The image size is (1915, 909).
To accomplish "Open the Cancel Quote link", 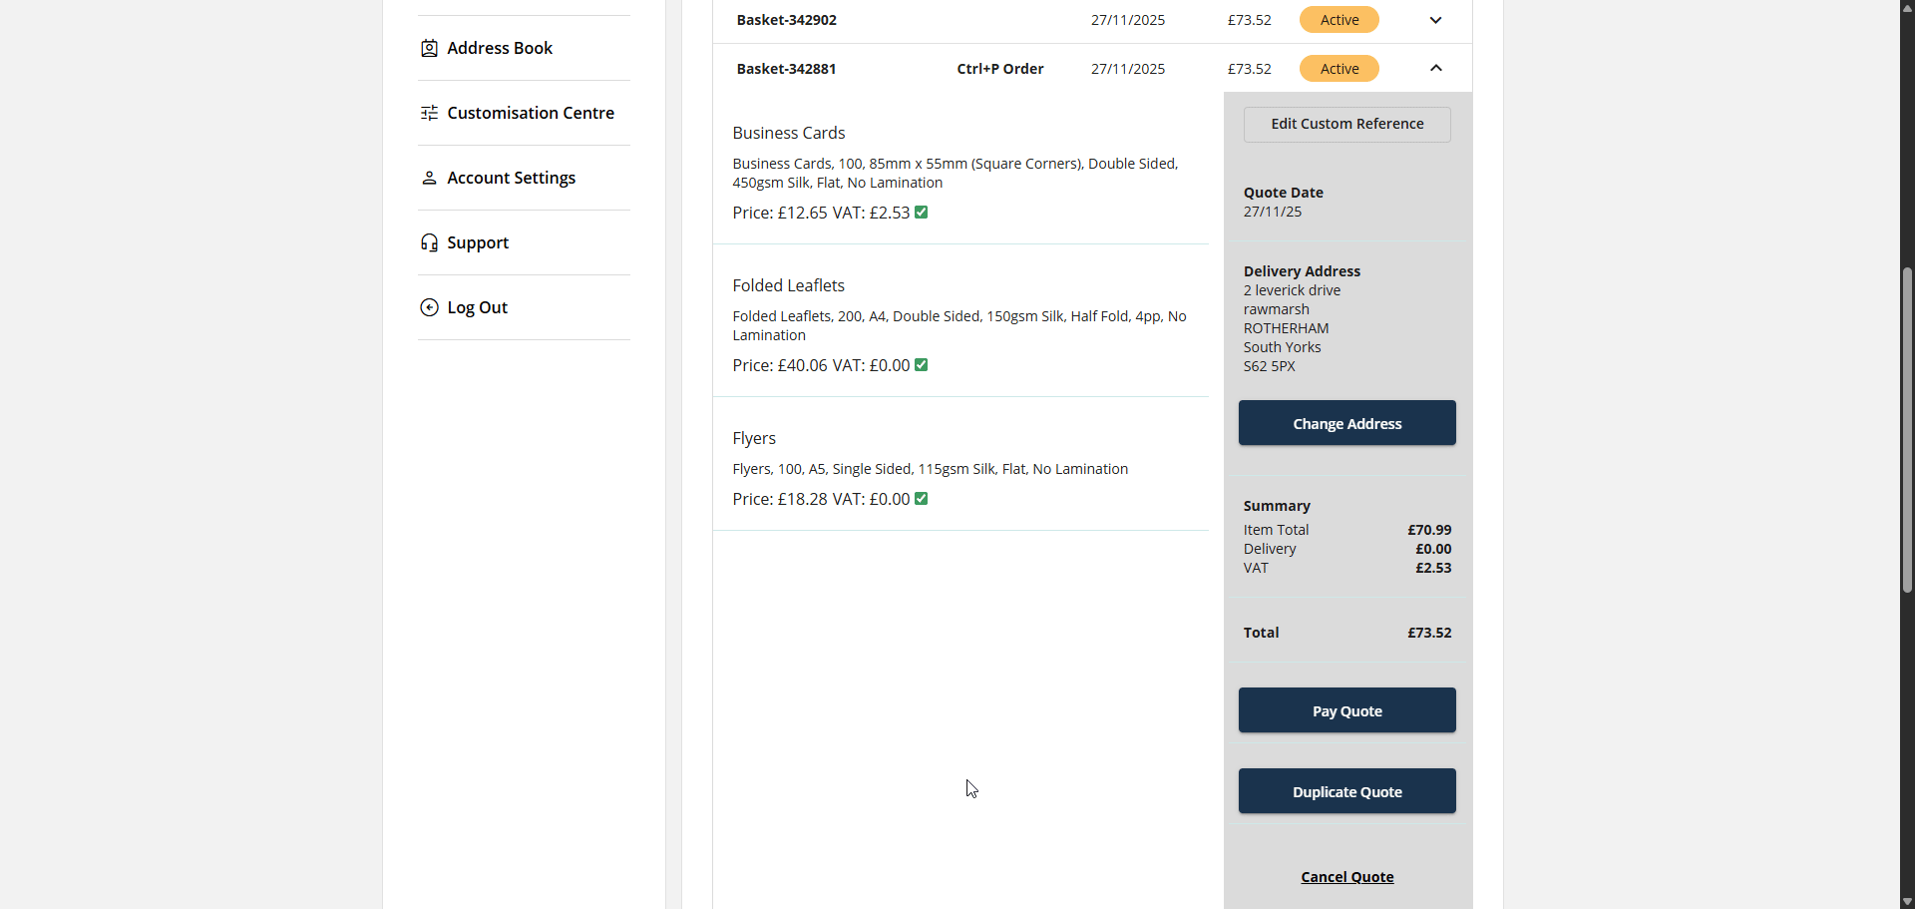I will point(1346,876).
